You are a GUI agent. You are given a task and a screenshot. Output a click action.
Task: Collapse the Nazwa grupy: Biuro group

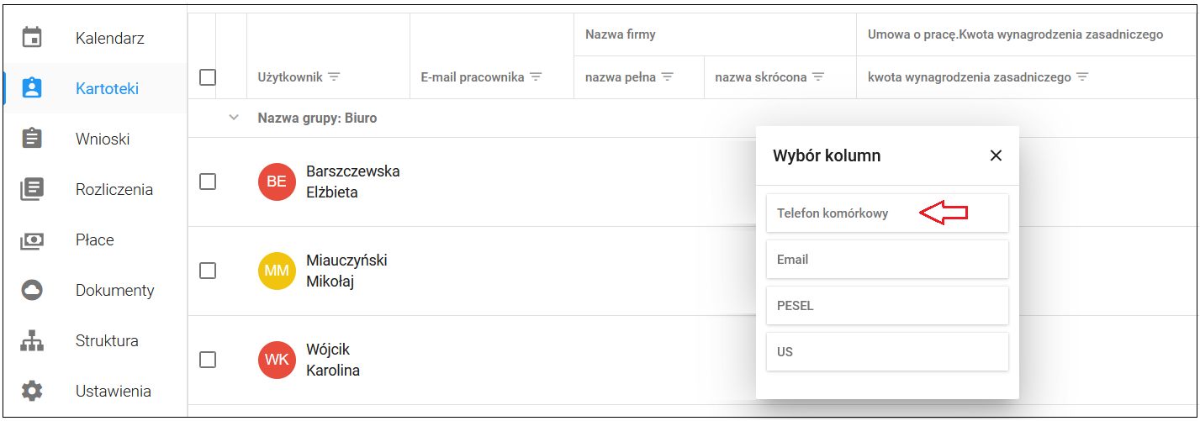coord(234,118)
